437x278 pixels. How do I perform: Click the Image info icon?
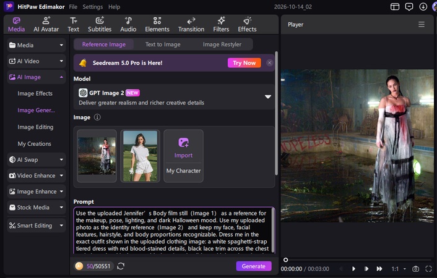pos(97,117)
